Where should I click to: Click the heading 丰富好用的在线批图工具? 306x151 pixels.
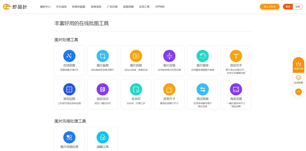tap(82, 23)
